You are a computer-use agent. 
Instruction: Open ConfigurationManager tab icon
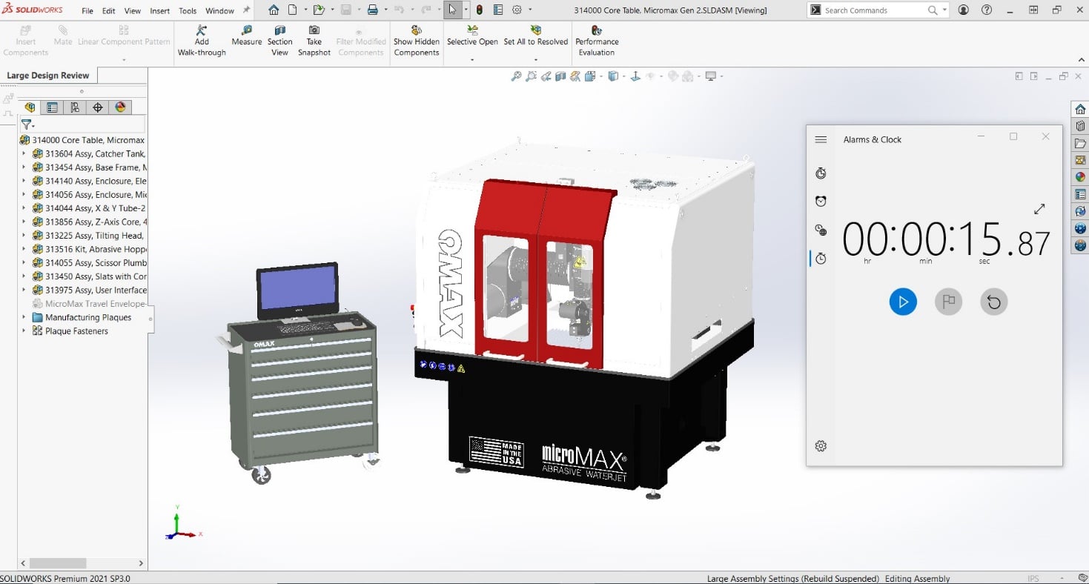[x=75, y=107]
